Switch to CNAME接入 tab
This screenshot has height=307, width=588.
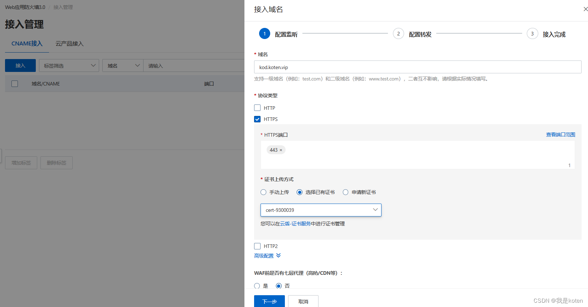point(27,44)
